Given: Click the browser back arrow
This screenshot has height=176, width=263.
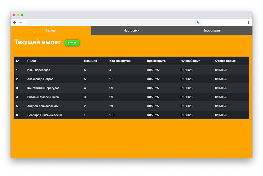Looking at the screenshot, I should [x=15, y=23].
